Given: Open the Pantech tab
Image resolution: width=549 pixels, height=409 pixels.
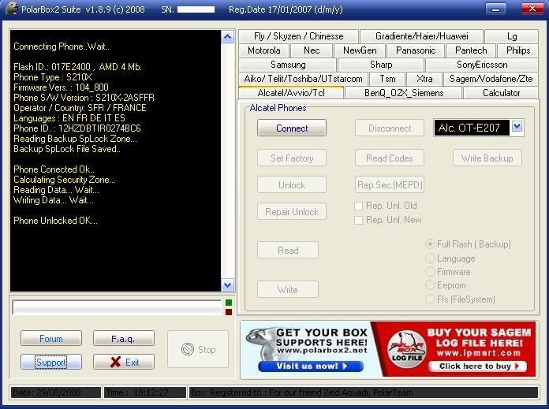Looking at the screenshot, I should pyautogui.click(x=471, y=50).
